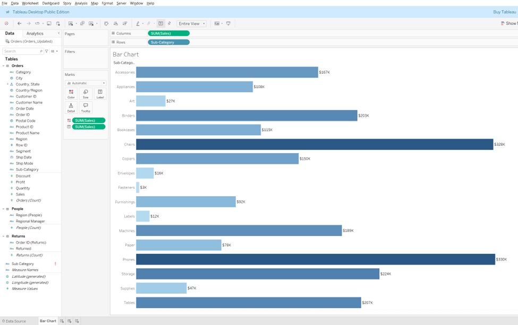
Task: Click the New Data Source icon
Action: click(58, 23)
